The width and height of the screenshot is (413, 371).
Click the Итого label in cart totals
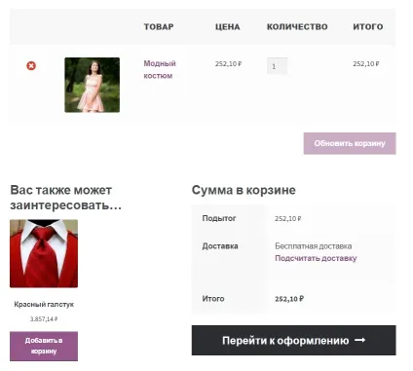click(x=213, y=299)
